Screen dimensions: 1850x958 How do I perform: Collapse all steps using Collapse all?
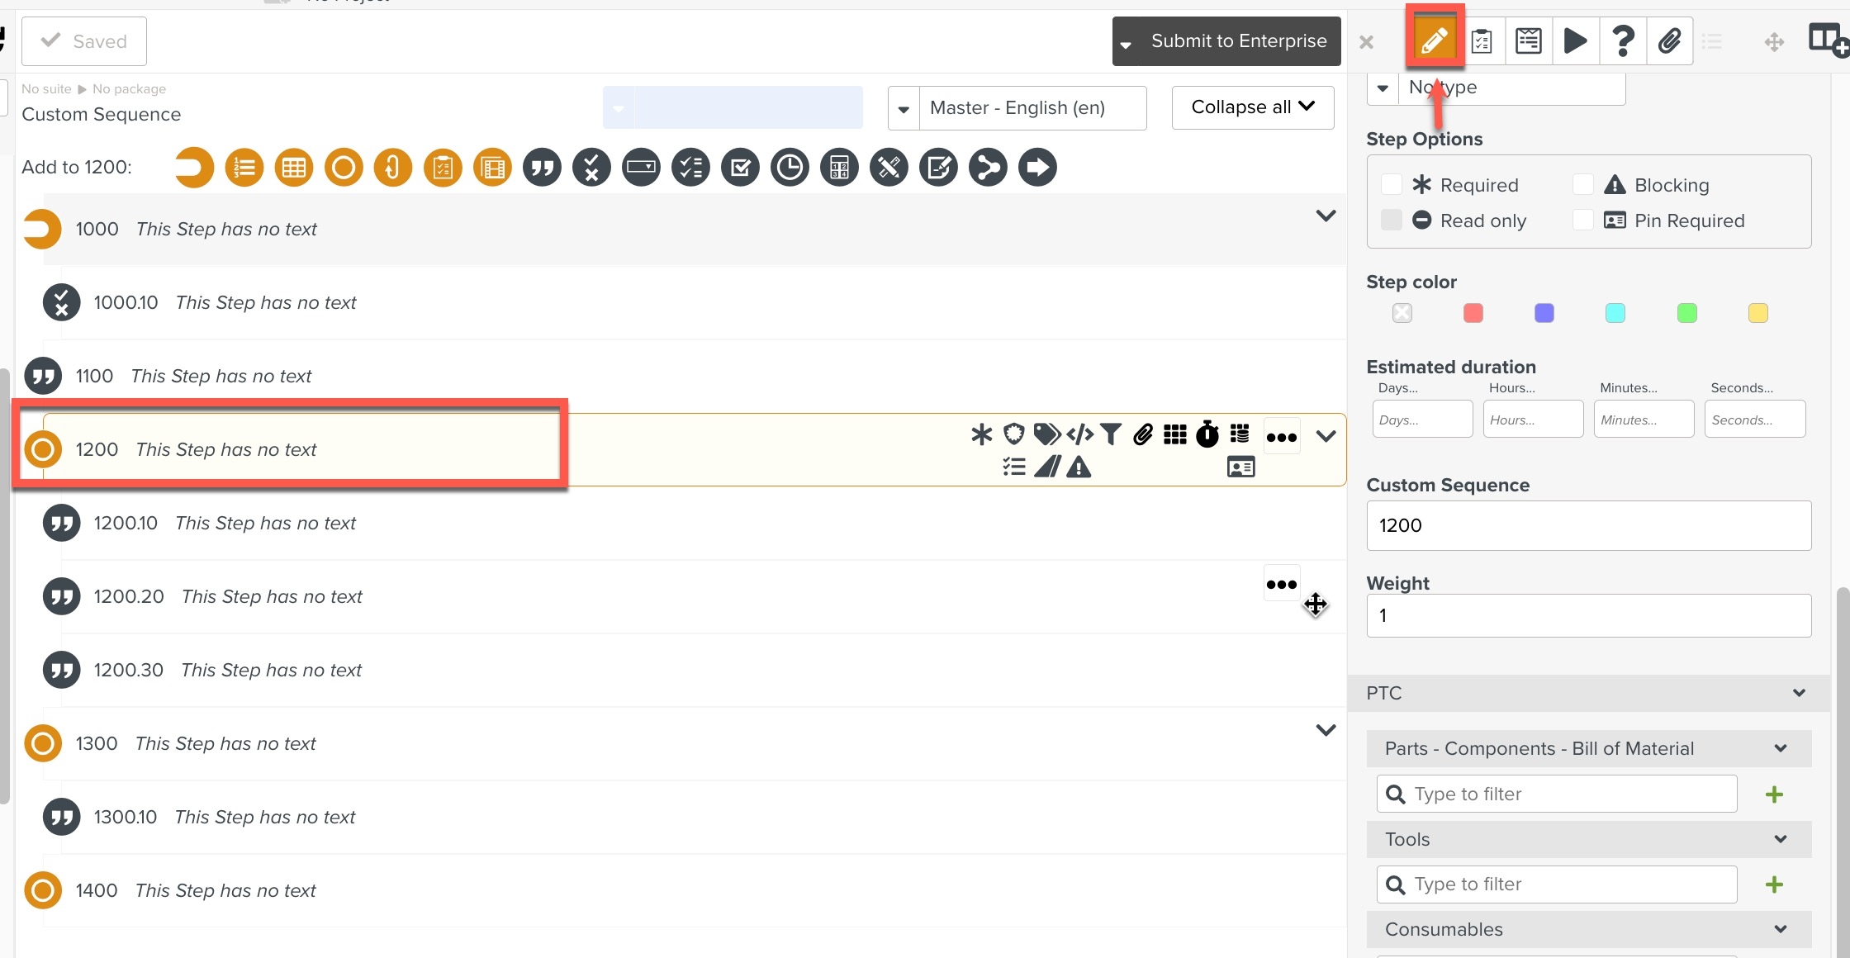tap(1251, 107)
